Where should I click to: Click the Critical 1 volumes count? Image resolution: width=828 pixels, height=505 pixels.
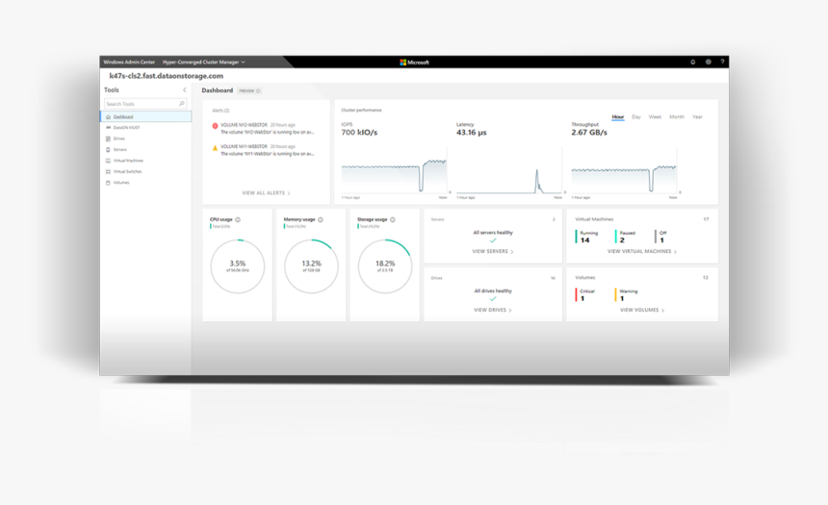click(x=585, y=295)
